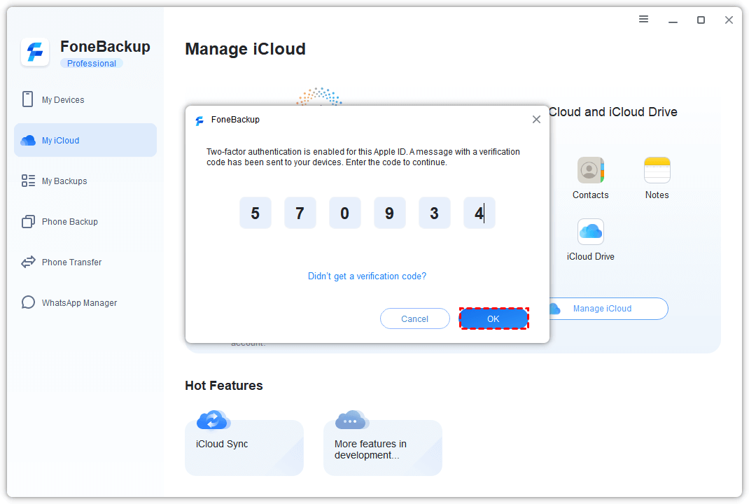
Task: Select the My iCloud cloud icon
Action: (x=28, y=140)
